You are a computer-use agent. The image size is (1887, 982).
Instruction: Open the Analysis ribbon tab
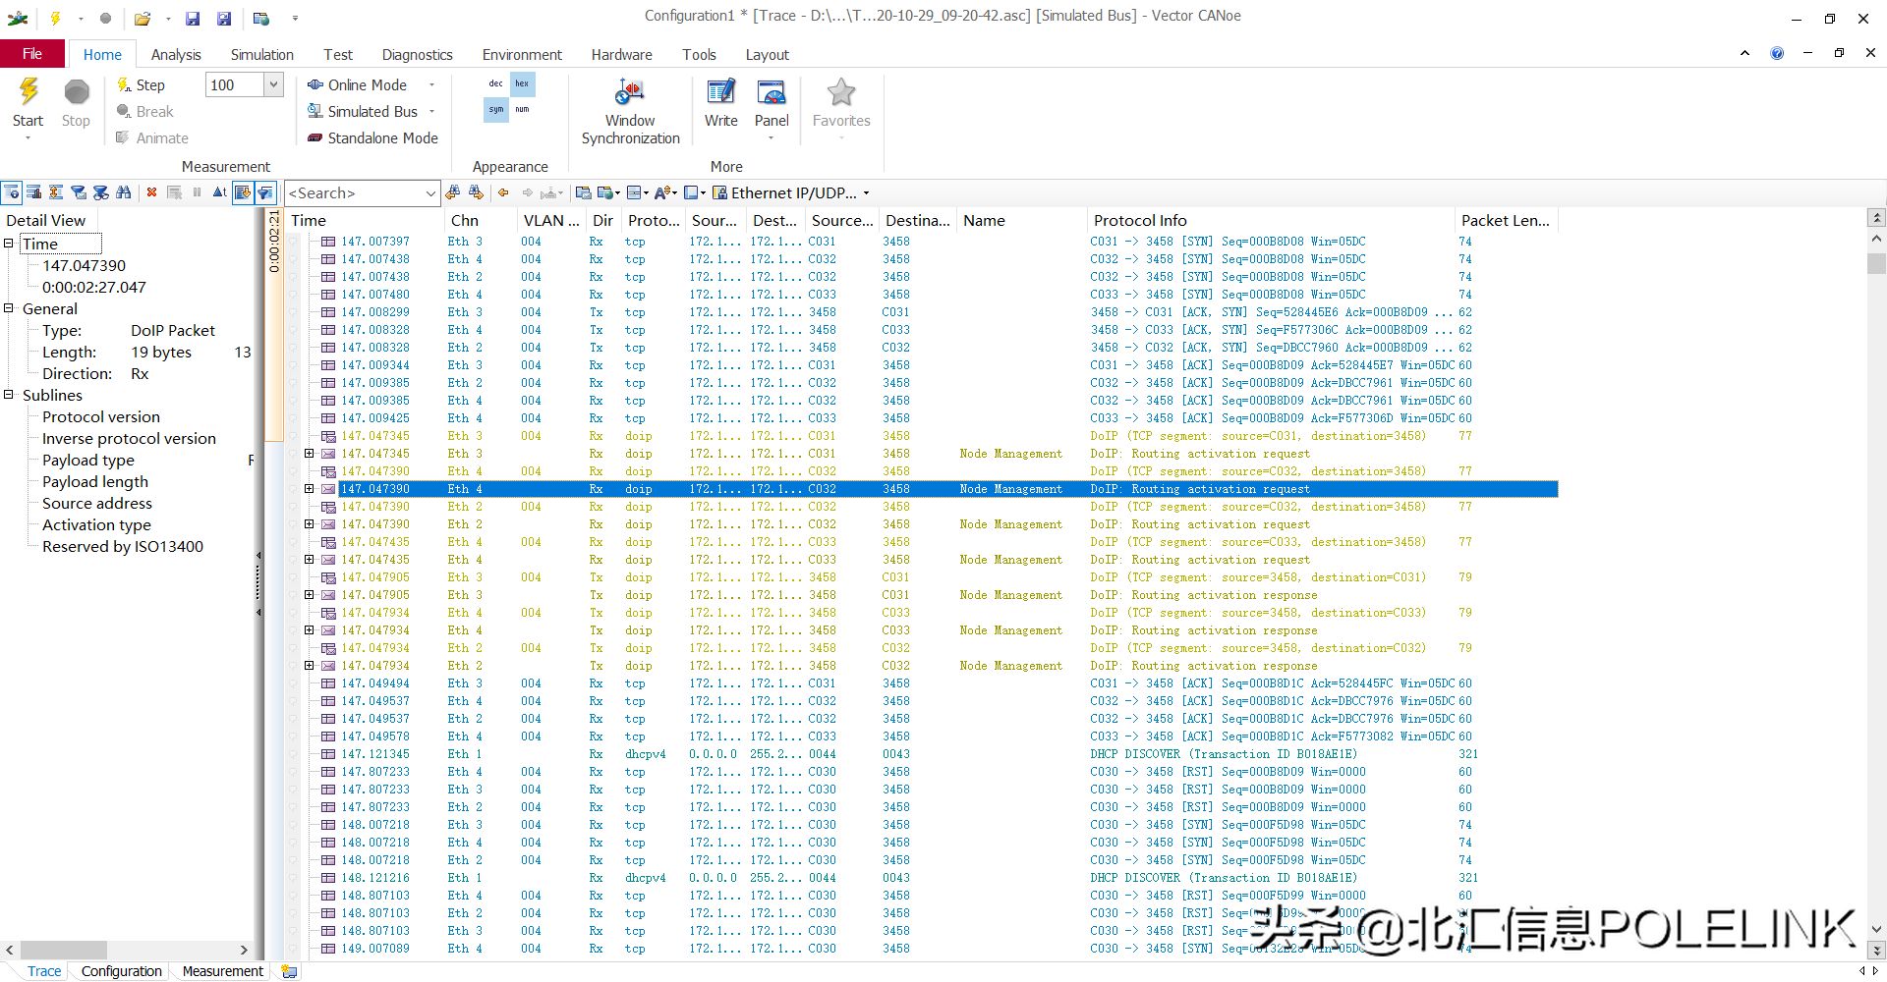(176, 55)
